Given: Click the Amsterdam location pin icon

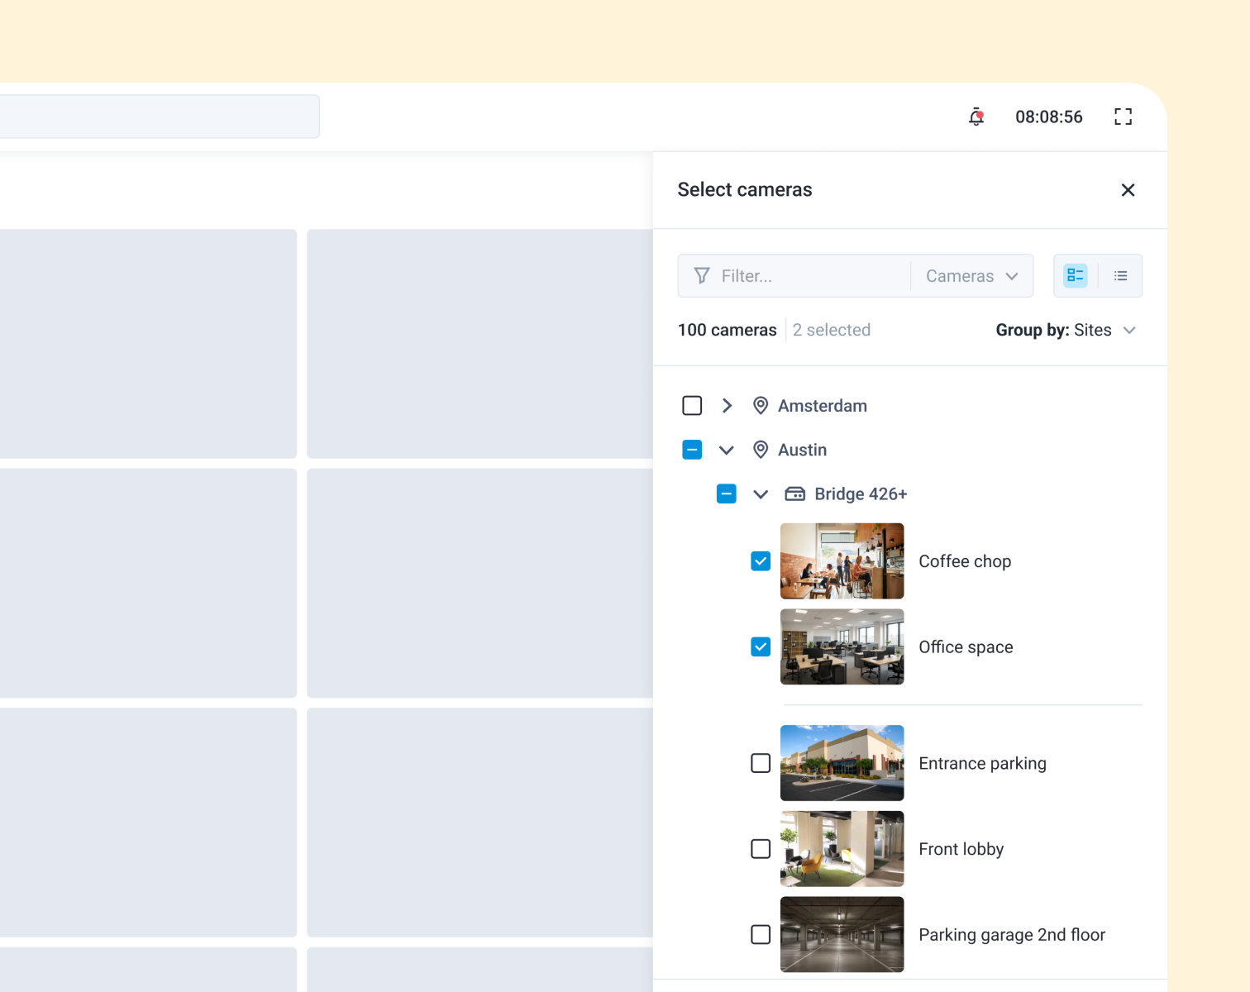Looking at the screenshot, I should coord(761,406).
